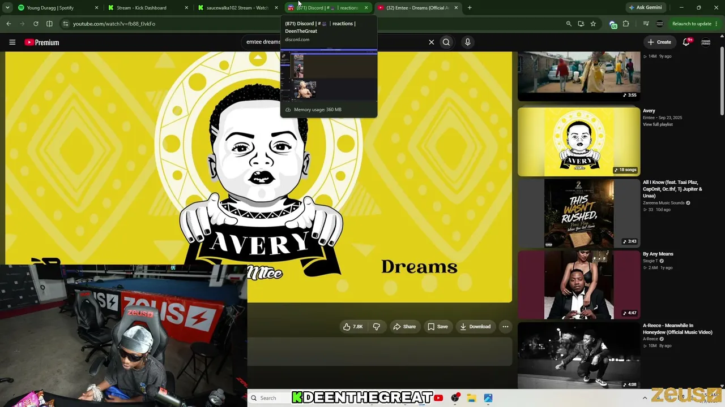
Task: Submit search with the magnifier button
Action: point(446,42)
